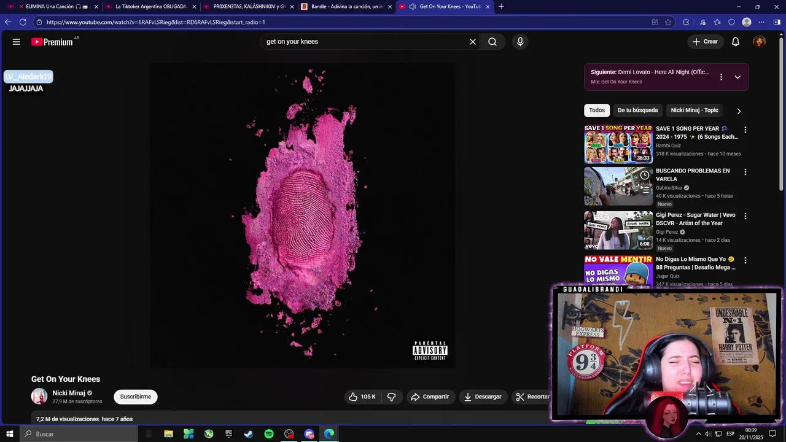The height and width of the screenshot is (442, 786).
Task: Open the Get On Your Knees album art player
Action: (x=303, y=215)
